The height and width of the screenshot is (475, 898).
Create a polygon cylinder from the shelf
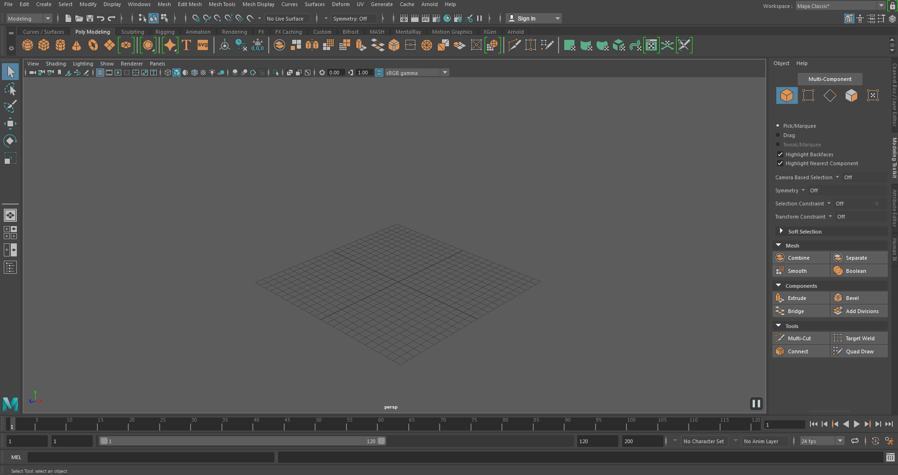pyautogui.click(x=60, y=45)
